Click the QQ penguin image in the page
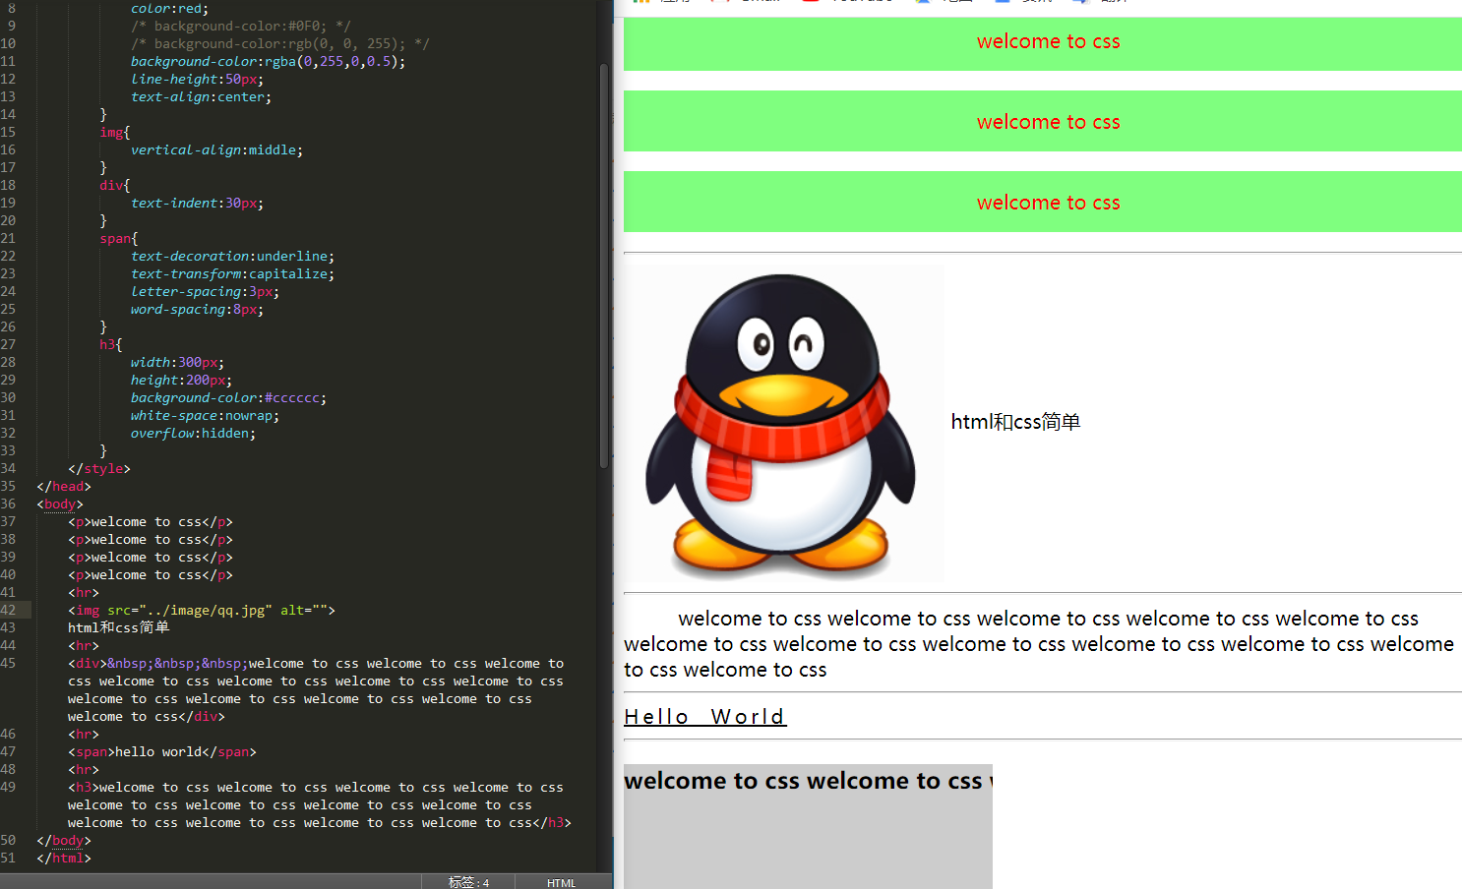The height and width of the screenshot is (889, 1462). click(x=784, y=423)
